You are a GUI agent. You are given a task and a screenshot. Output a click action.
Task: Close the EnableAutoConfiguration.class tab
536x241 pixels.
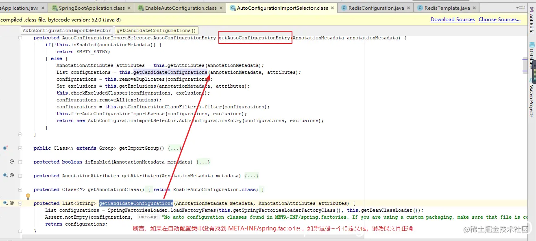tap(222, 8)
